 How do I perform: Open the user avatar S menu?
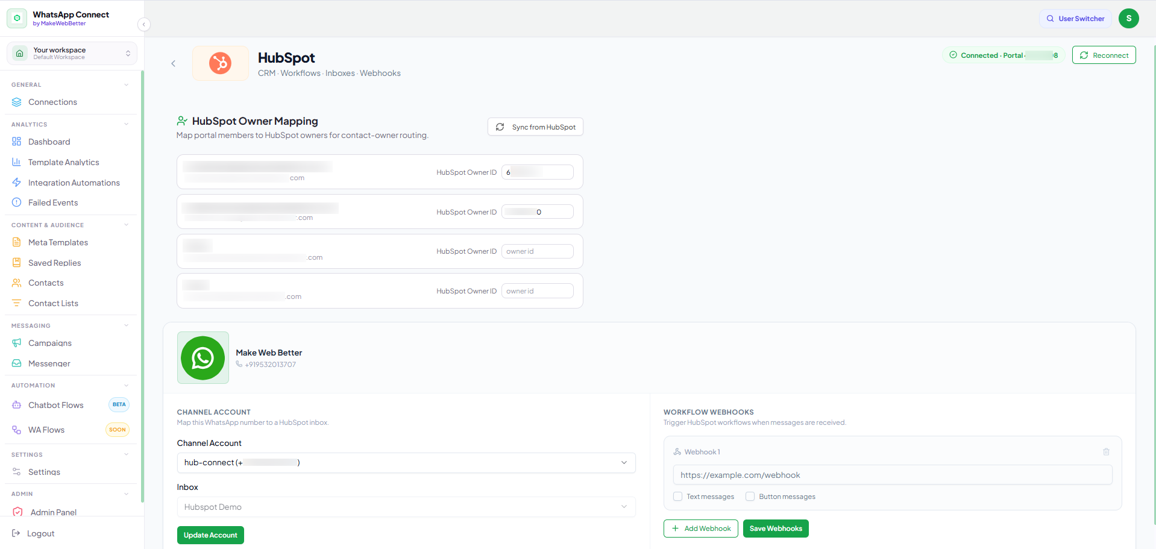[x=1129, y=19]
